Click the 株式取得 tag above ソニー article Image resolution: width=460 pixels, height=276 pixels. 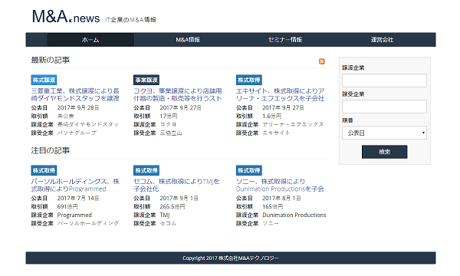(x=248, y=170)
